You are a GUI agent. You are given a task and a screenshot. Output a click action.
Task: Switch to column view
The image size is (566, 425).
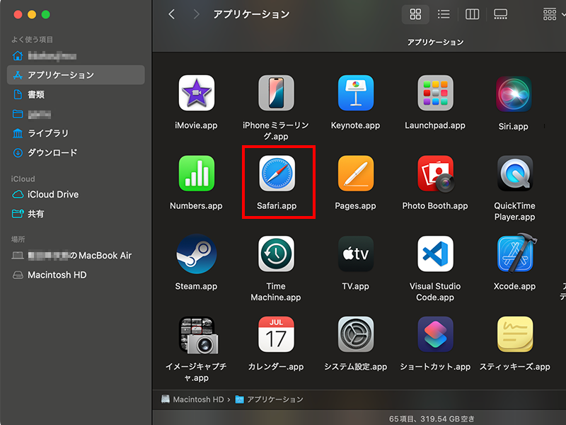(472, 14)
